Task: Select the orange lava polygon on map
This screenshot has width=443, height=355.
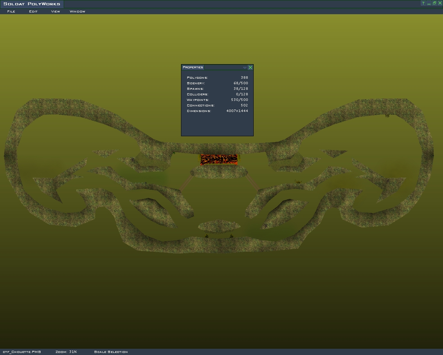Action: click(x=219, y=159)
